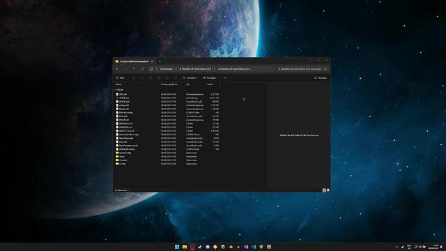Open the three-dots more options menu
Viewport: 446px width, 251px height.
click(x=225, y=77)
